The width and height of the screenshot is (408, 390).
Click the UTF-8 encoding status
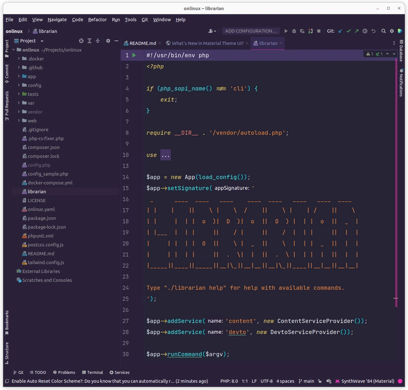(x=266, y=381)
